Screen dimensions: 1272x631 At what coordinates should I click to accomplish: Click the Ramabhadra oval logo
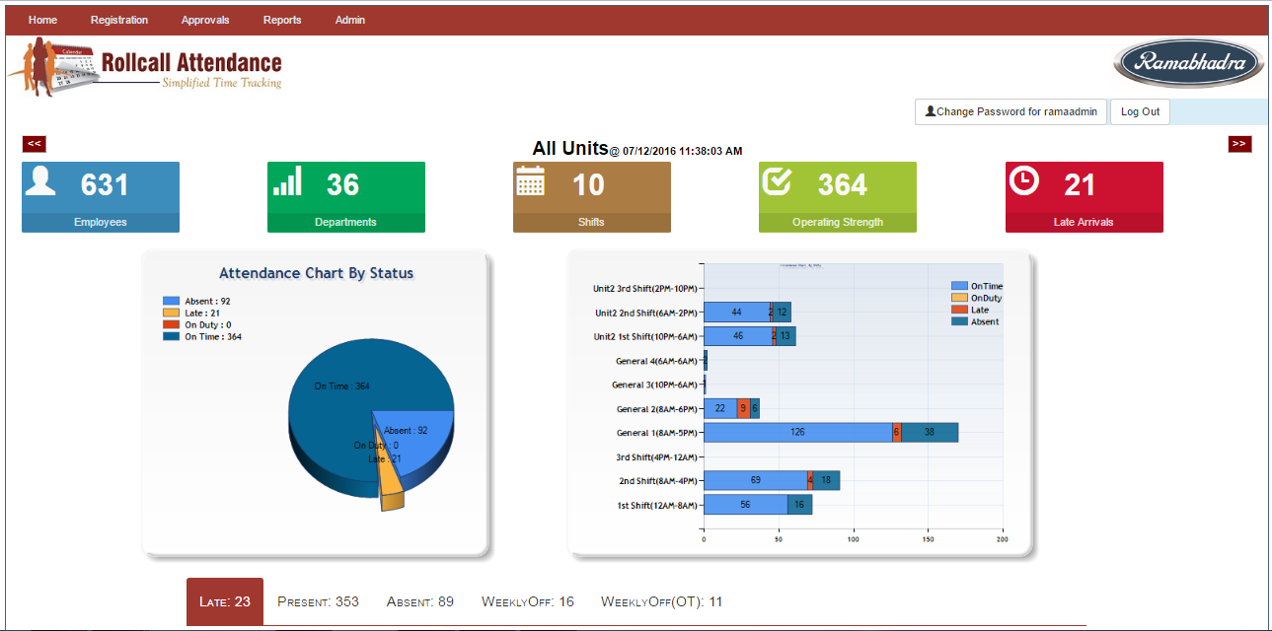pos(1187,64)
